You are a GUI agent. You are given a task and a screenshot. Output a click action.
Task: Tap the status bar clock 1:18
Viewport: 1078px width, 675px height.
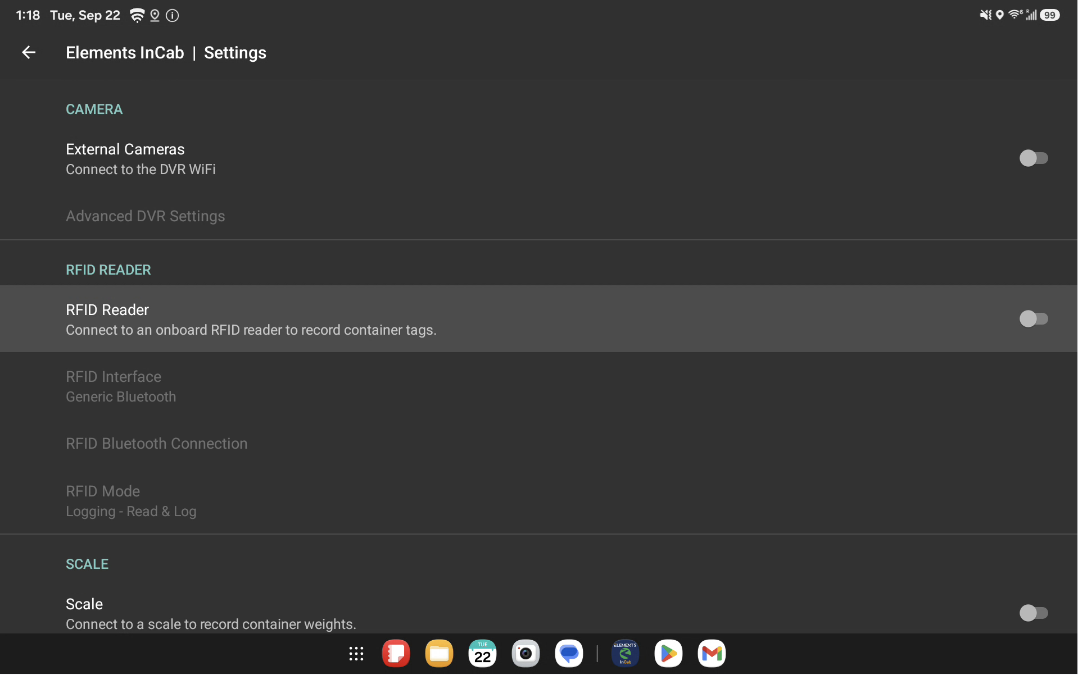28,16
